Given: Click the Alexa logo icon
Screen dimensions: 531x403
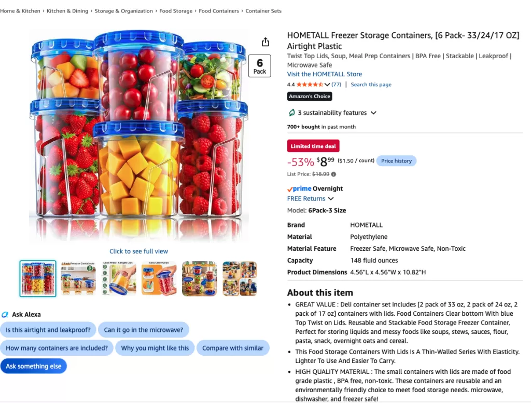Looking at the screenshot, I should click(x=5, y=315).
